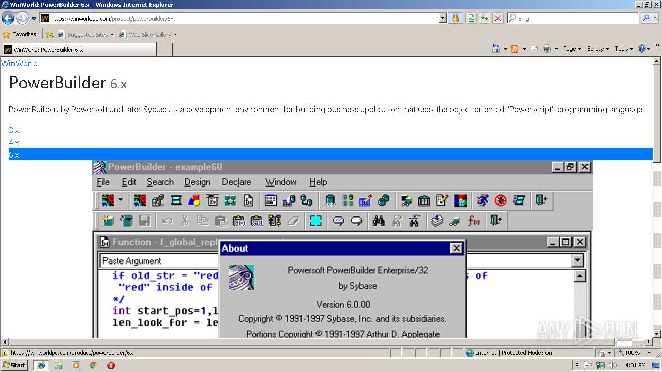Open the Safety menu dropdown
662x372 pixels.
point(597,49)
